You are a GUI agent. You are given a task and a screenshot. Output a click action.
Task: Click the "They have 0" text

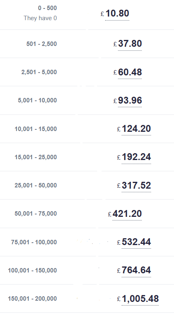[40, 18]
